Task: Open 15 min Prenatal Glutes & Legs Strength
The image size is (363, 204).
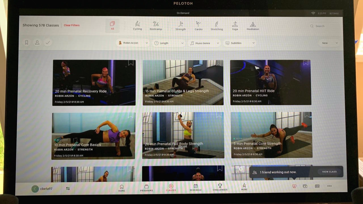Action: click(183, 83)
